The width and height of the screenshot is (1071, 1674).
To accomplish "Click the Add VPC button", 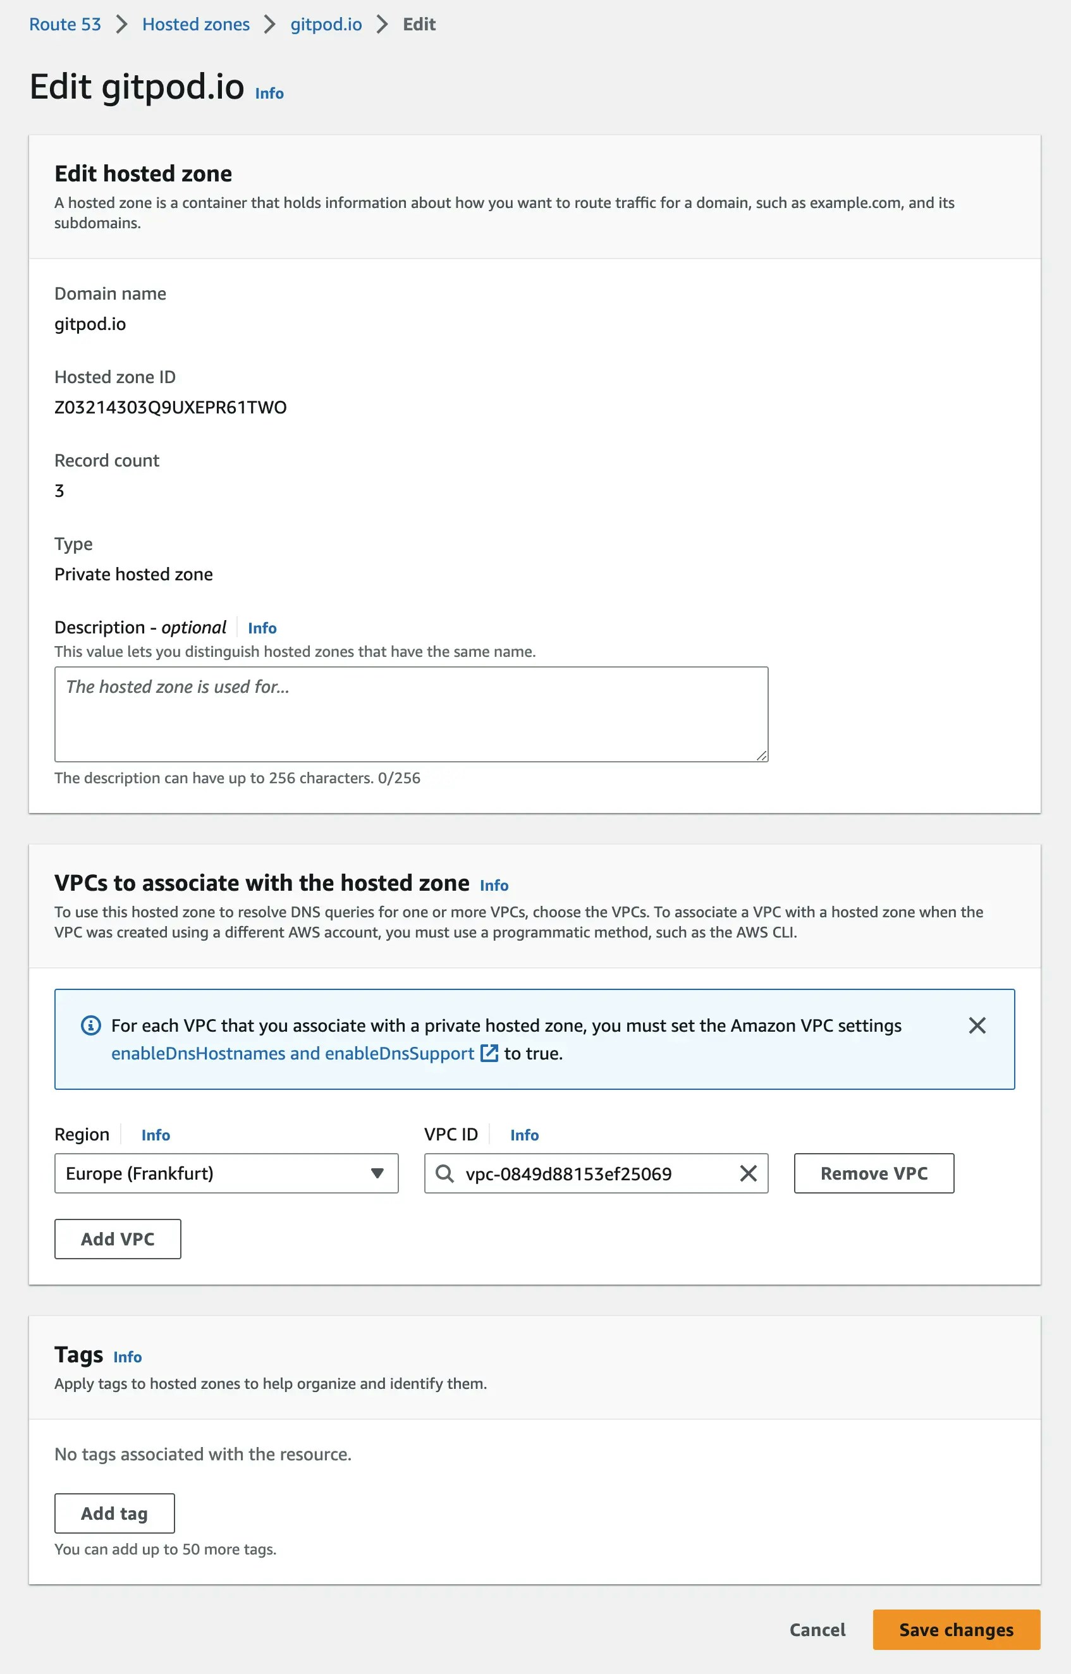I will coord(118,1239).
